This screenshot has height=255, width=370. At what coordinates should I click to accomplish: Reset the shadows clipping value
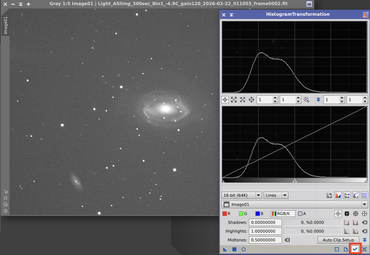tap(364, 222)
